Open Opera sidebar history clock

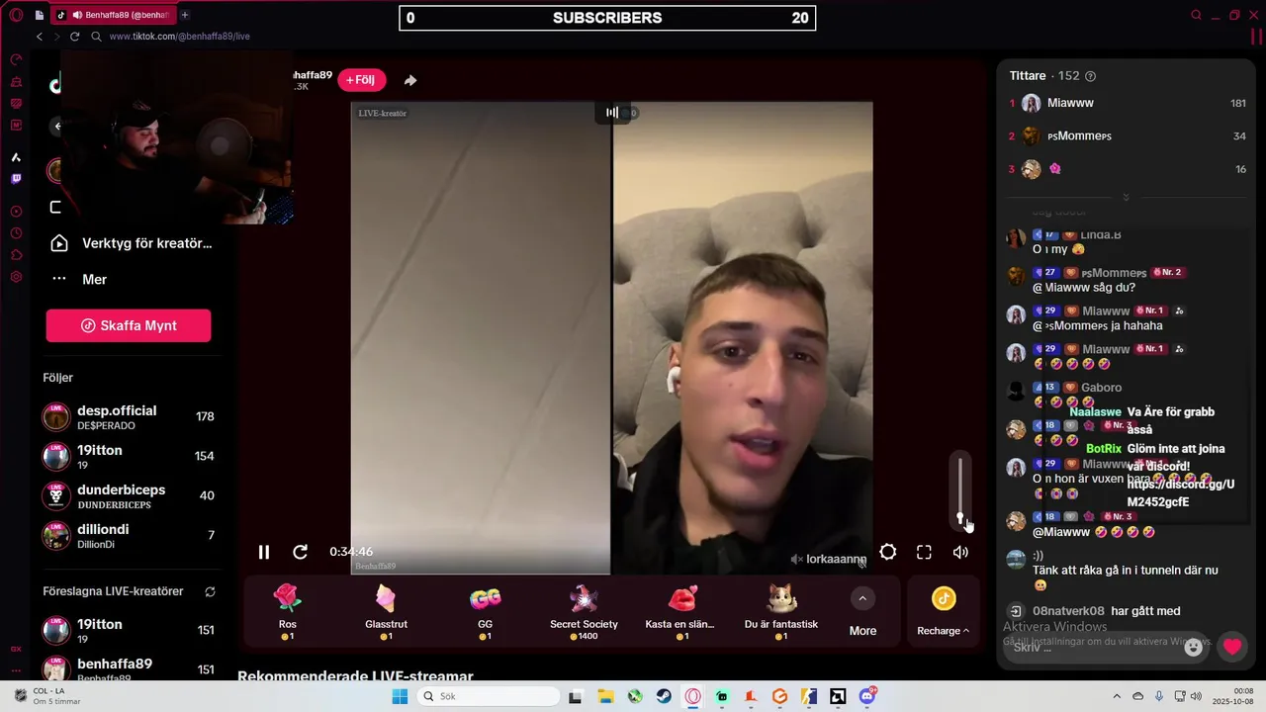(16, 233)
